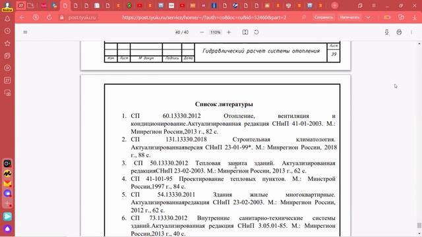Image resolution: width=422 pixels, height=237 pixels.
Task: Open feedback/translate icon beside battery
Action: (401, 18)
